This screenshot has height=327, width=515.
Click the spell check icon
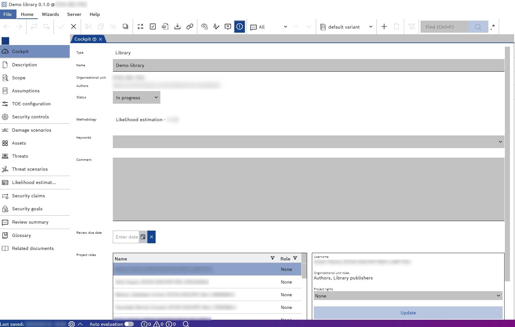[216, 27]
